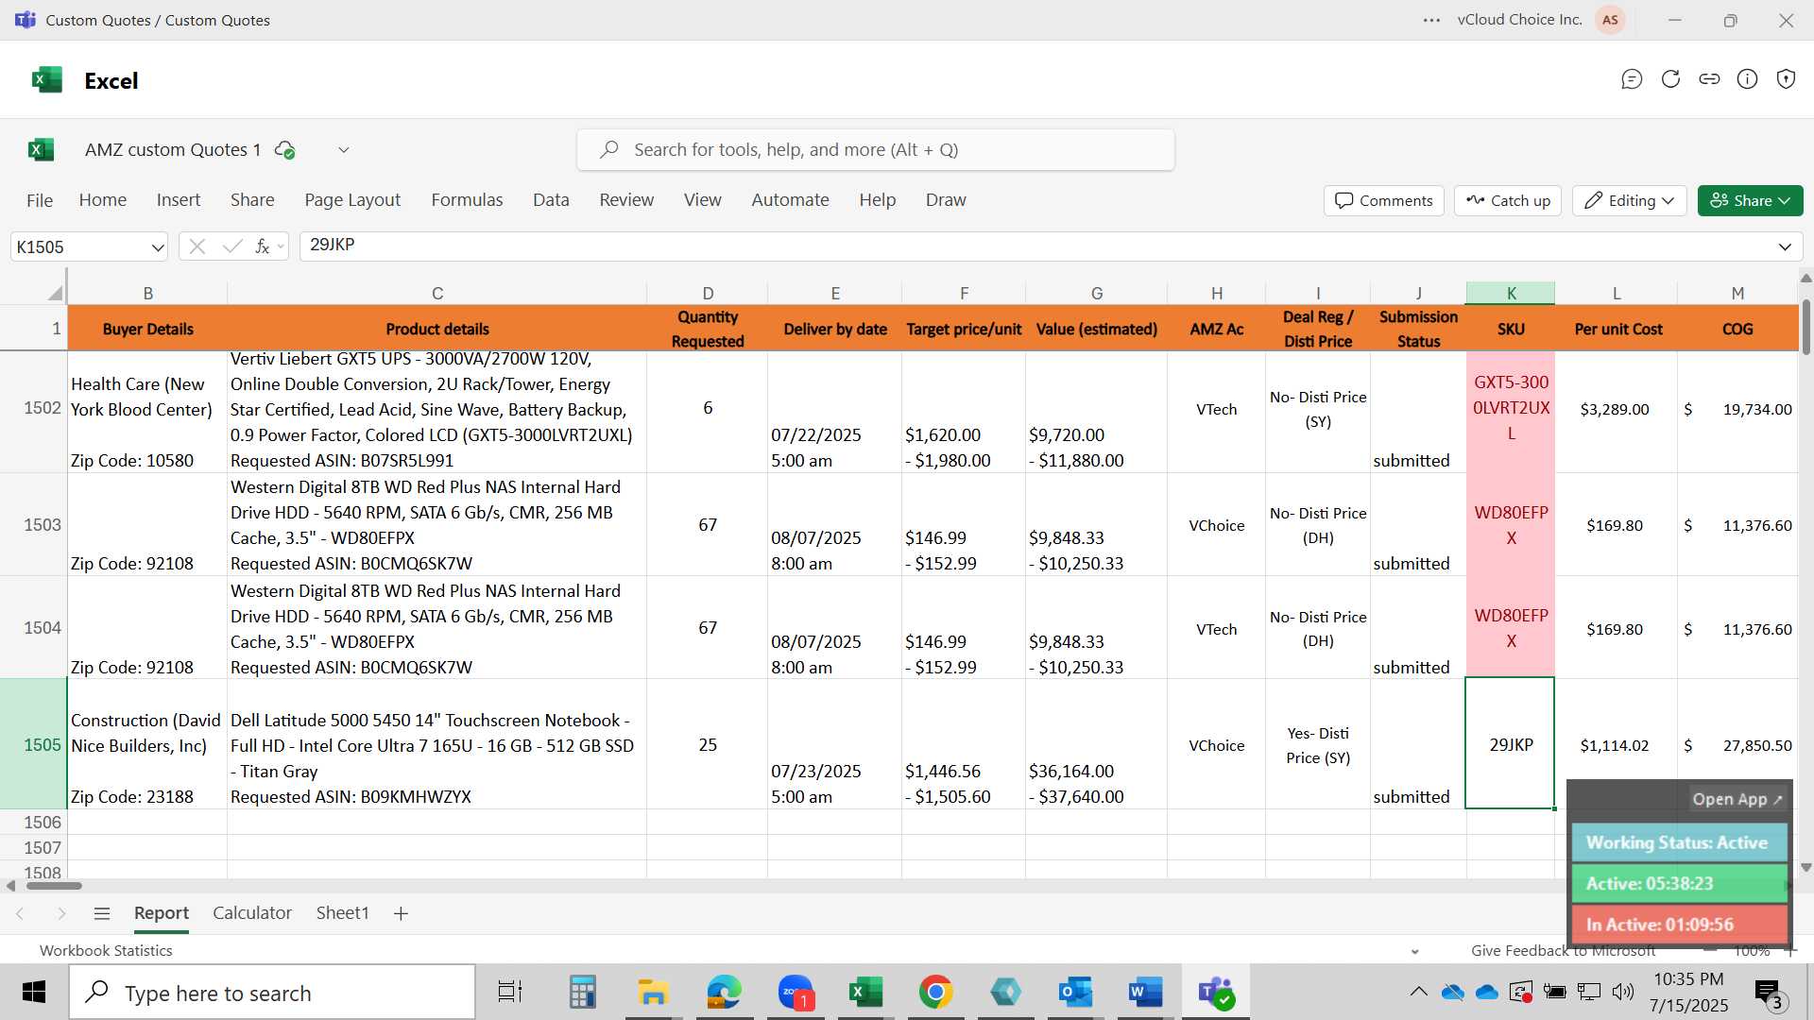The image size is (1814, 1020).
Task: Click the horizontal scrollbar thumb
Action: point(54,886)
